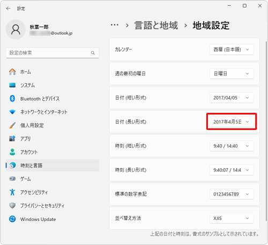Click the breadcrumb ellipsis
The image size is (268, 245).
pos(115,25)
